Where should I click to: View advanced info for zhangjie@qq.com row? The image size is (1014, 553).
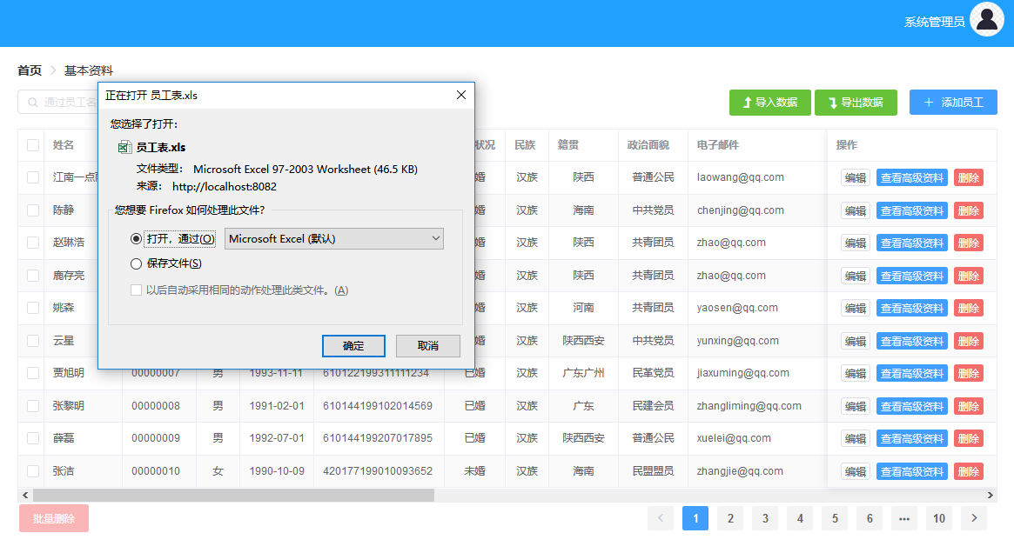[x=912, y=471]
